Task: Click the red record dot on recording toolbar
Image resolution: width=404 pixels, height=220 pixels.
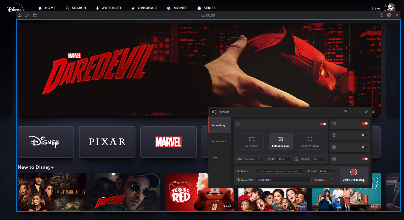Action: [389, 15]
